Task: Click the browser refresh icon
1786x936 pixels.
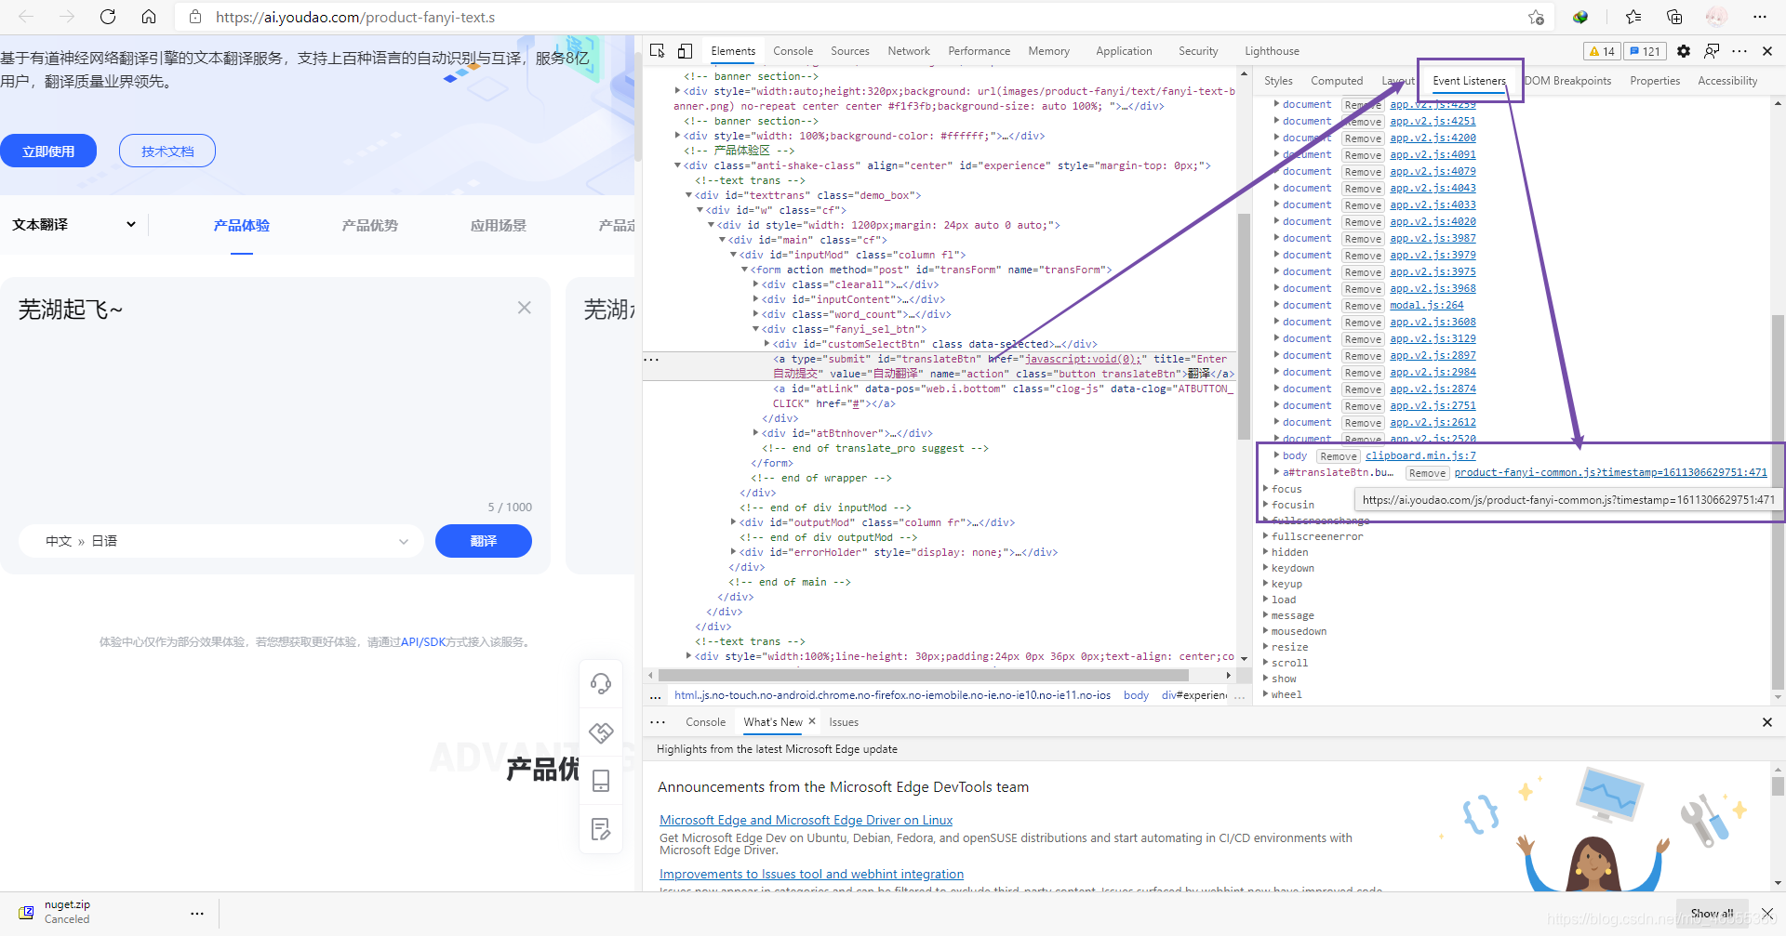Action: click(108, 17)
